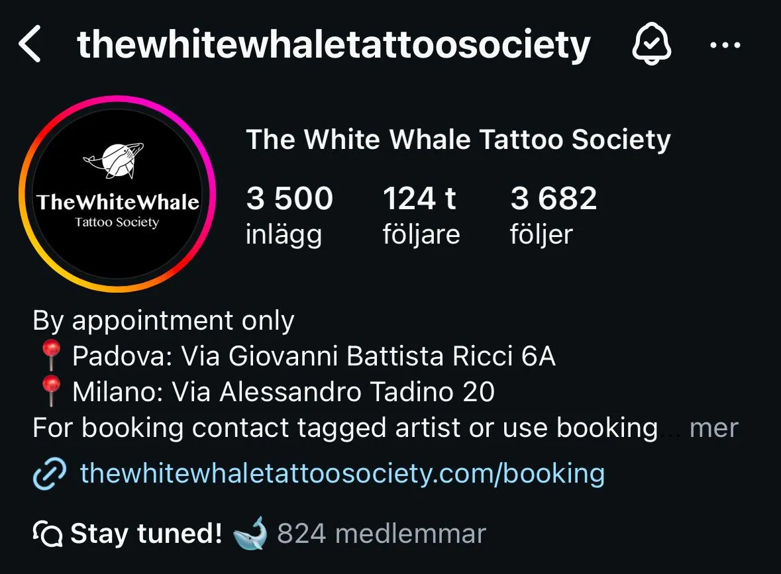This screenshot has width=781, height=574.
Task: Click the chain link icon
Action: pyautogui.click(x=49, y=473)
